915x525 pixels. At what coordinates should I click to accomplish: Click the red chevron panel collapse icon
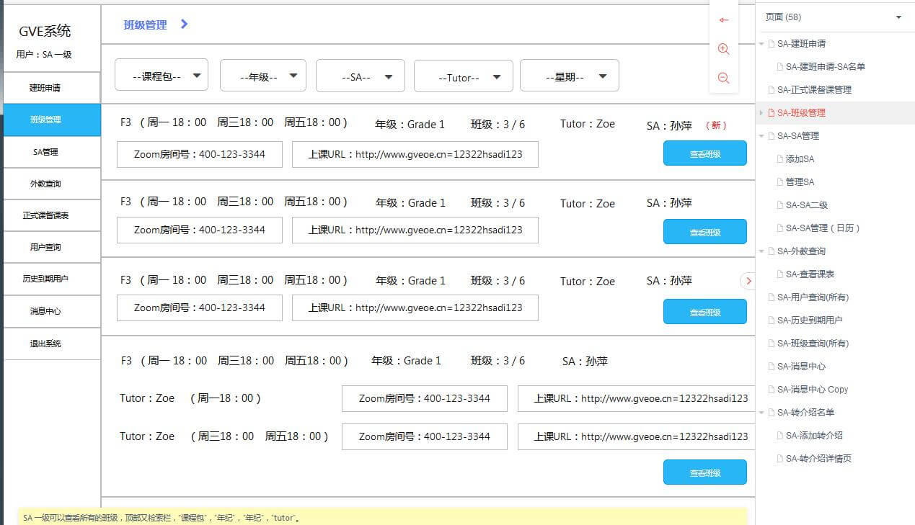pos(748,281)
